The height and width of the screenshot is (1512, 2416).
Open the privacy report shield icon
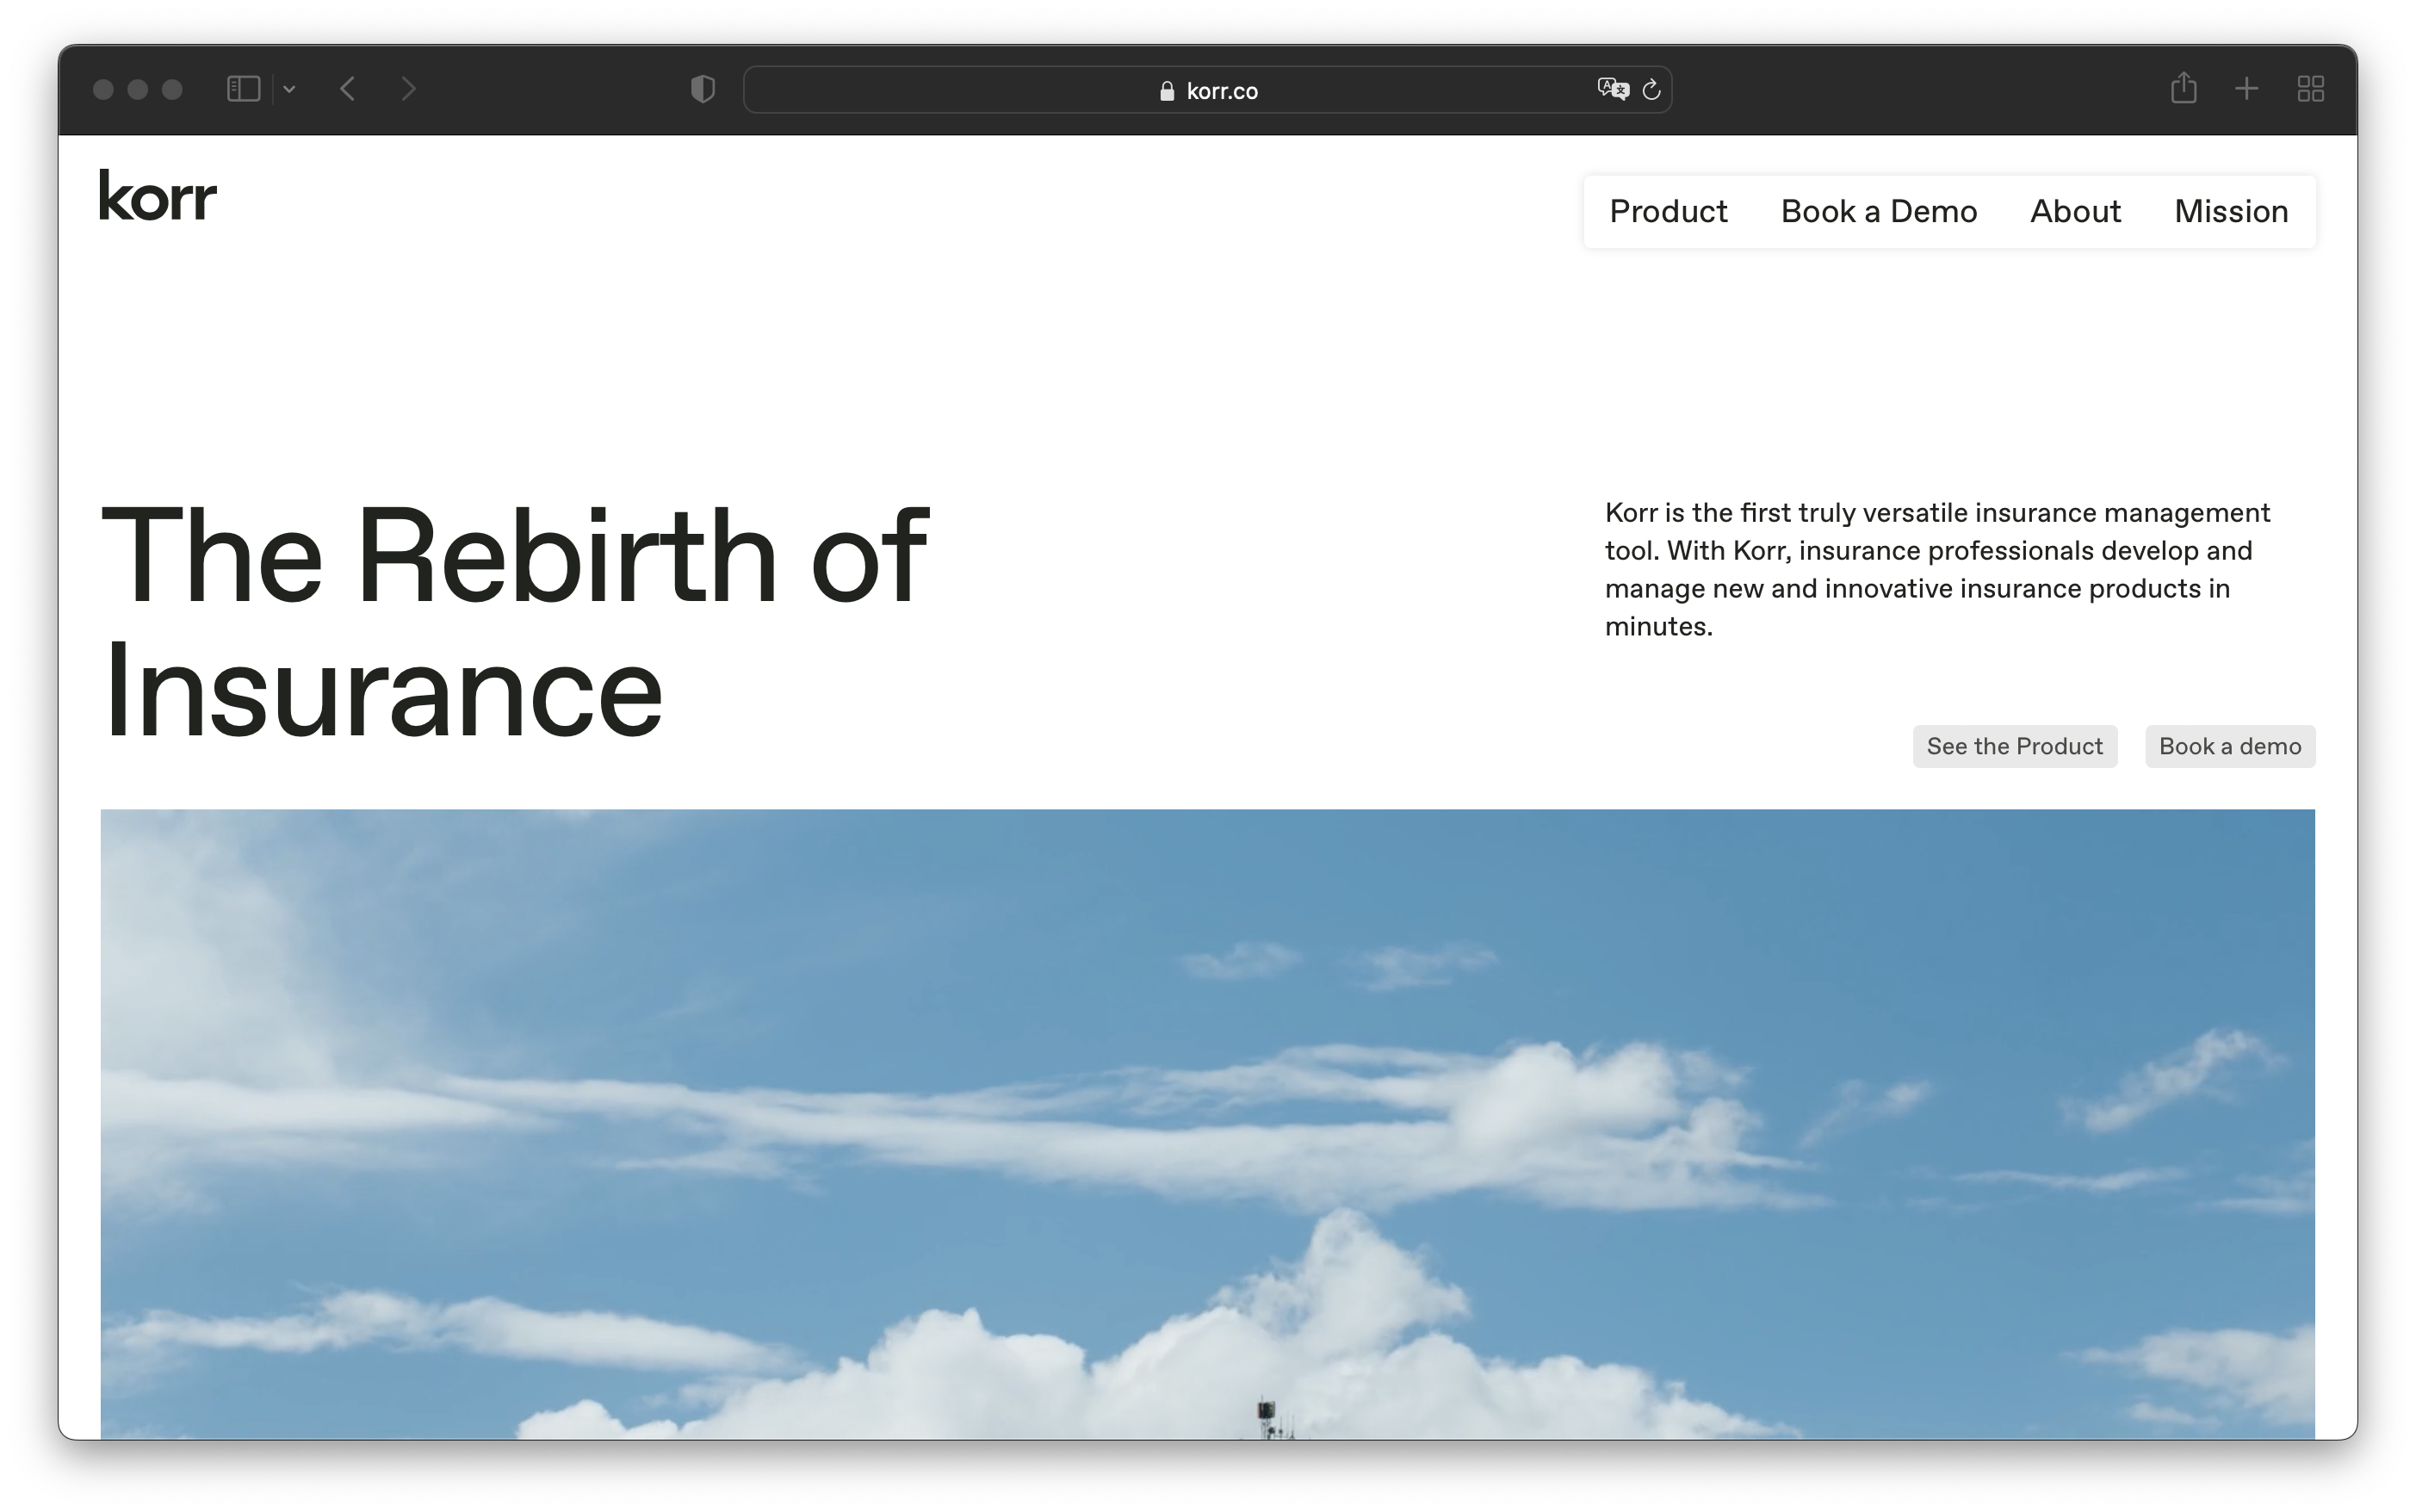click(x=703, y=89)
